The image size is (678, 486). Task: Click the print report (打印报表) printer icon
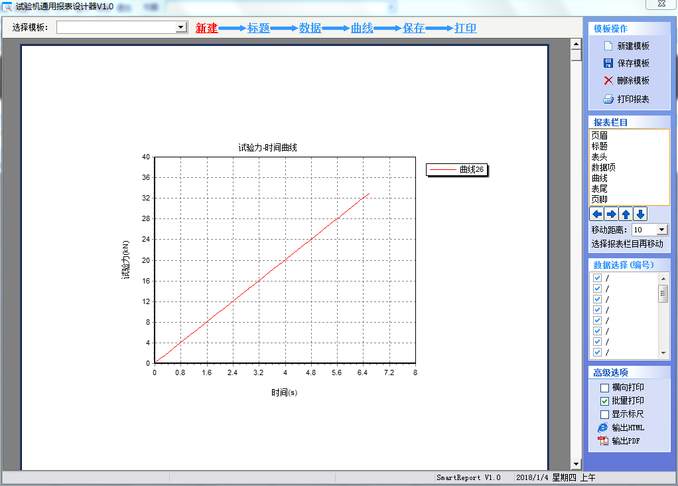pos(608,100)
